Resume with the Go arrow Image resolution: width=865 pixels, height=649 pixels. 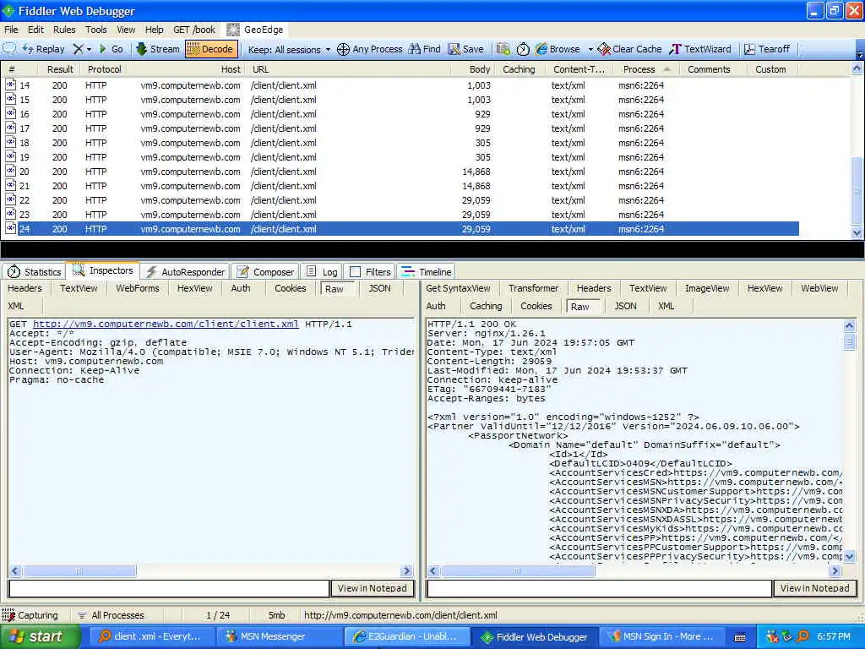point(111,49)
